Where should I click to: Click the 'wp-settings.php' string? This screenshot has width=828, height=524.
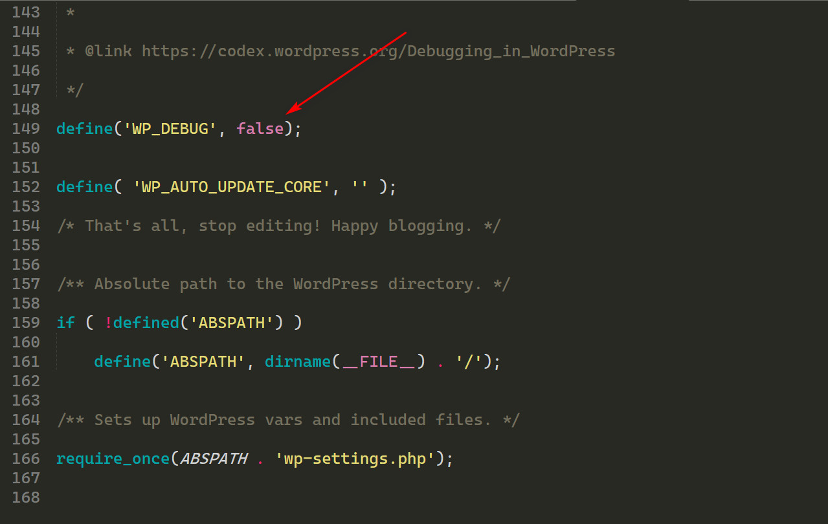(355, 459)
